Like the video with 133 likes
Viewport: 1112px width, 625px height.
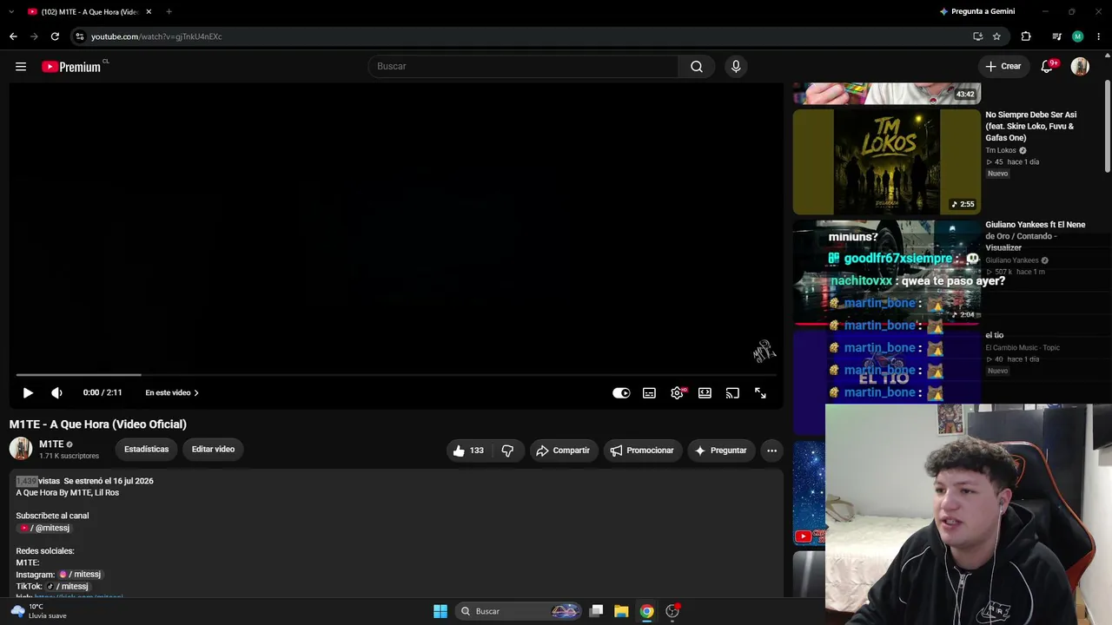point(467,451)
